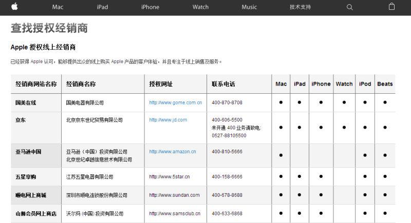Screen dimensions: 411x223
Task: Select the 山姆会员网上商店 row name
Action: tap(36, 214)
